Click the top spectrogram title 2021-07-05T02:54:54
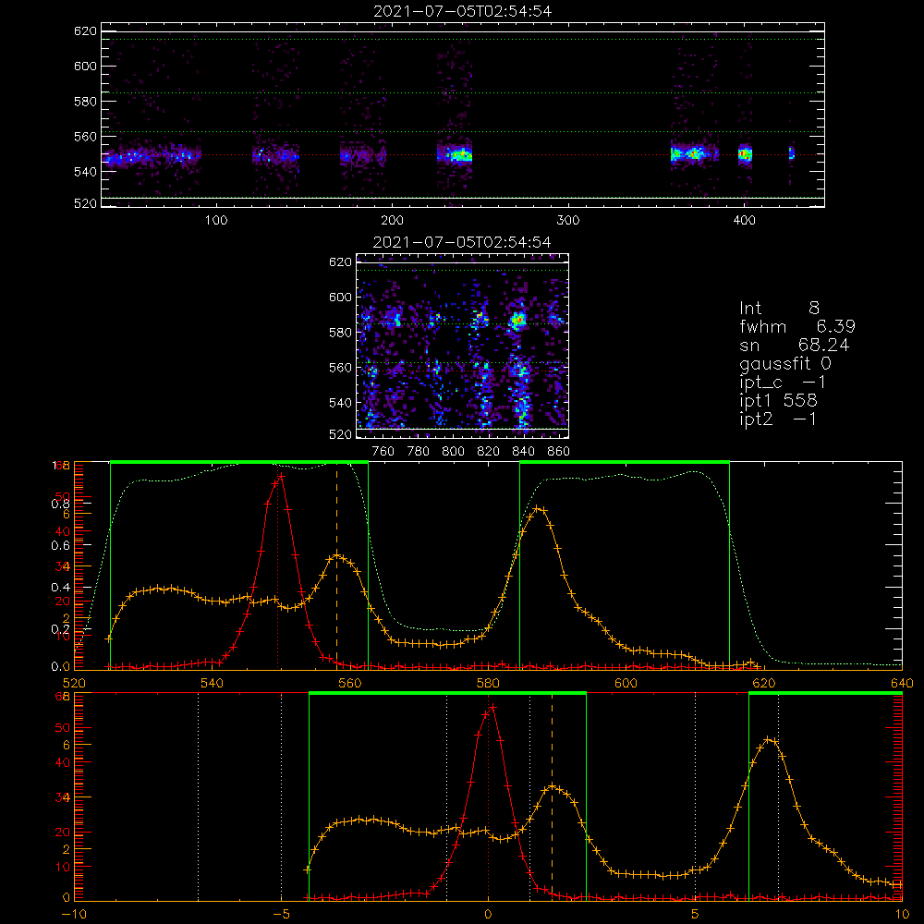This screenshot has width=924, height=924. tap(463, 11)
